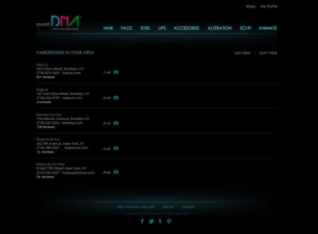Switch to LIST VIEW

click(243, 53)
